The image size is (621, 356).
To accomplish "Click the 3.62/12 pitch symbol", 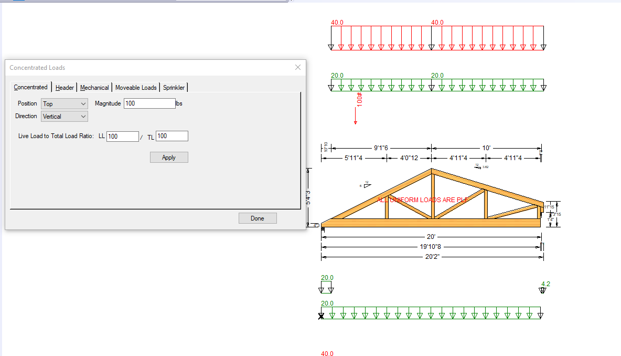I will (479, 166).
